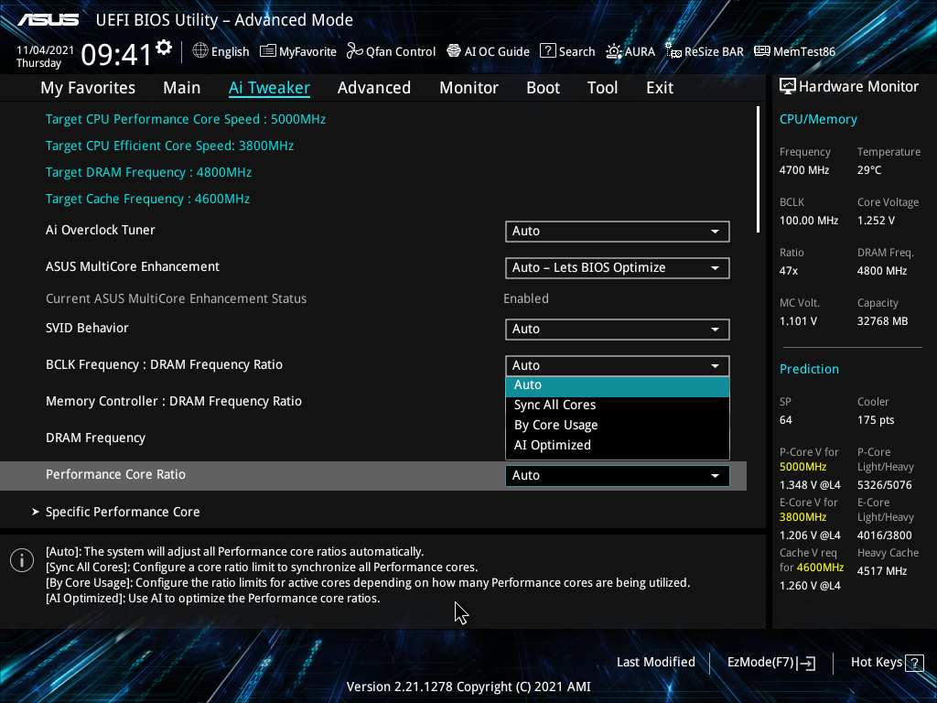Image resolution: width=937 pixels, height=703 pixels.
Task: Click the Search question-mark icon
Action: pyautogui.click(x=548, y=51)
